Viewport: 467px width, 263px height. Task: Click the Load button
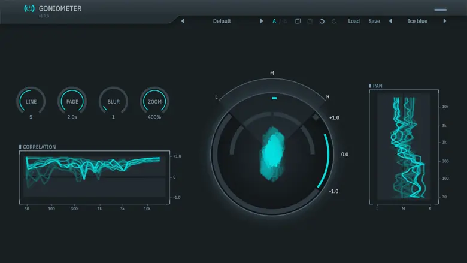pyautogui.click(x=354, y=21)
